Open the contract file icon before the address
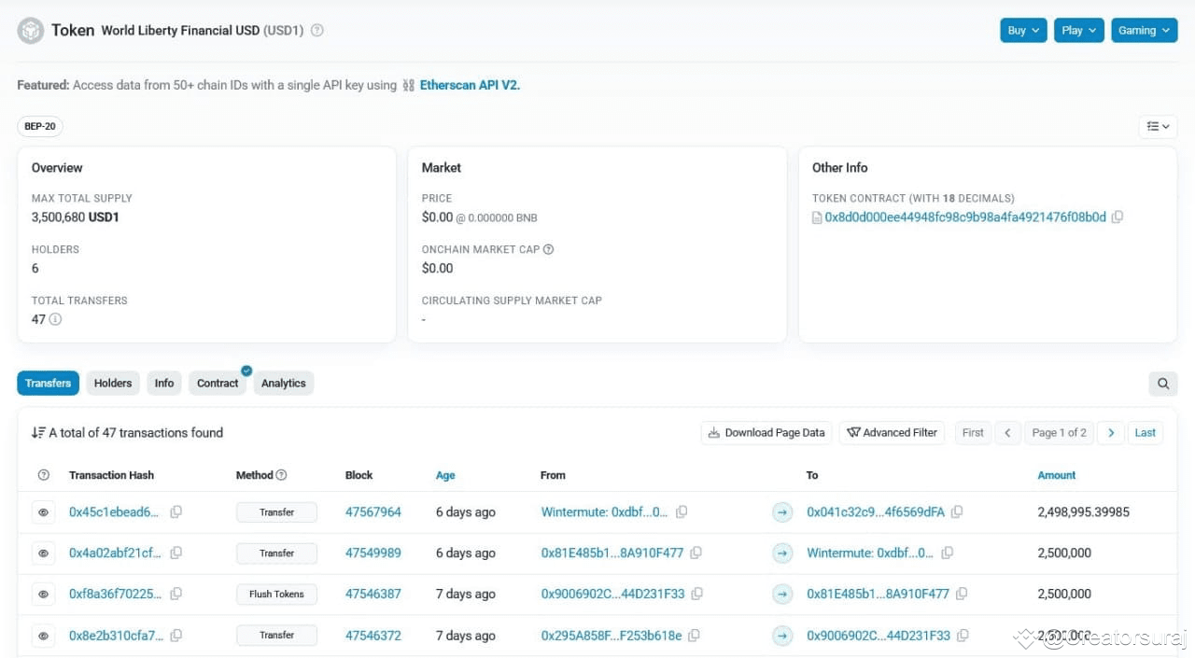Viewport: 1195px width, 658px height. 817,217
